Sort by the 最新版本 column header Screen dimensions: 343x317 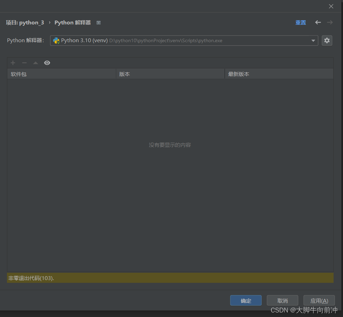click(279, 74)
